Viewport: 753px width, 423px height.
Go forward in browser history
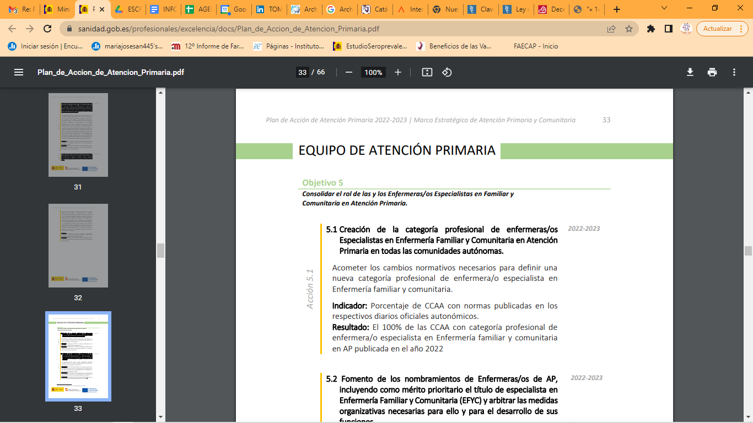[30, 29]
